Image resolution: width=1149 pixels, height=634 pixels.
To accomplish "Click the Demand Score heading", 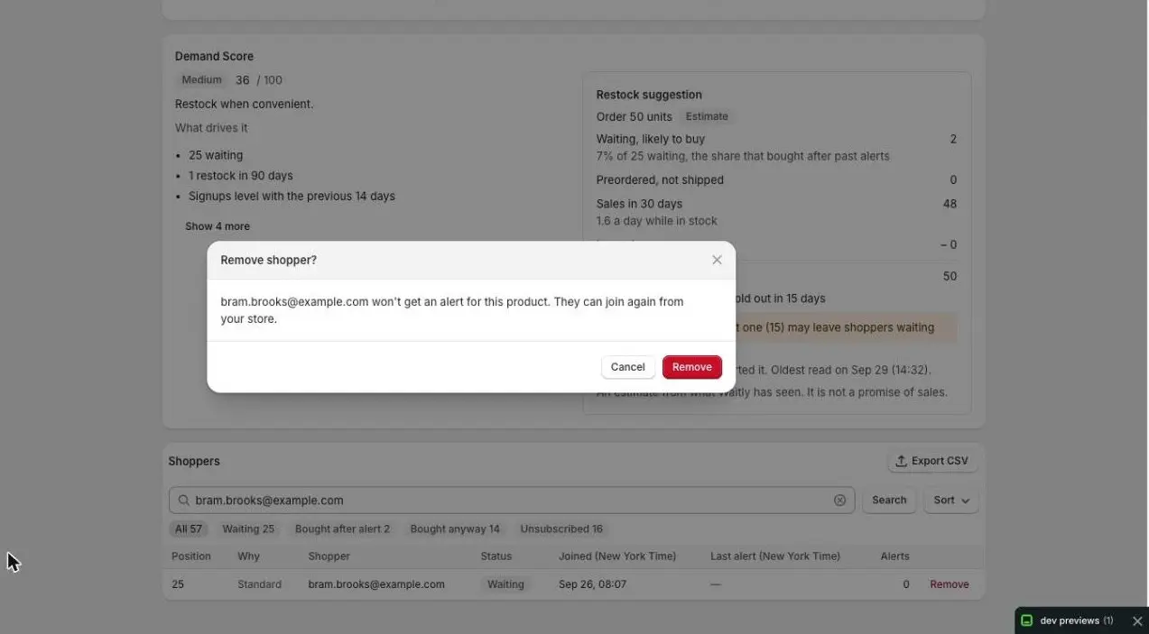I will click(x=214, y=56).
